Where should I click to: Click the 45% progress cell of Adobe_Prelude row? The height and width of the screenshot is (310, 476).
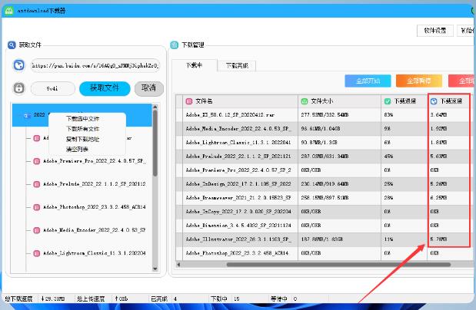tap(404, 157)
